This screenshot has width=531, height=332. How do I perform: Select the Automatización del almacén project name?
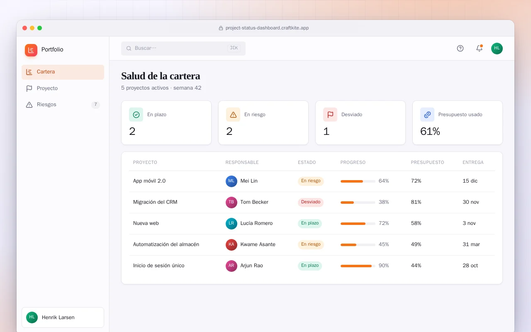[166, 245]
